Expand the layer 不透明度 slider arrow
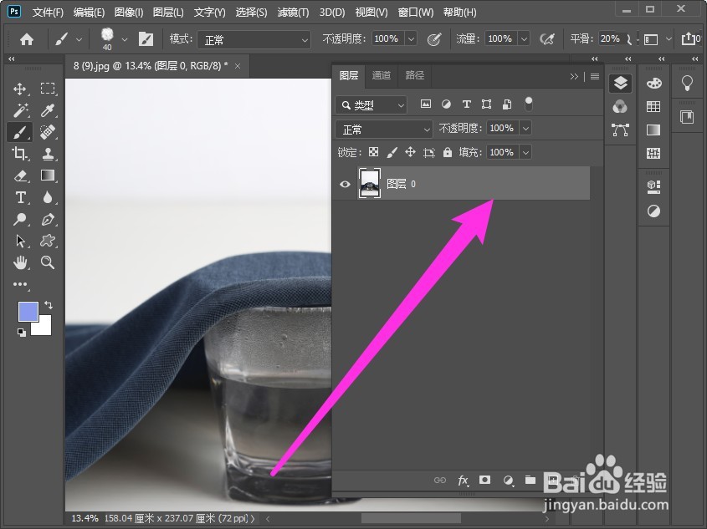Viewport: 707px width, 529px height. (525, 129)
